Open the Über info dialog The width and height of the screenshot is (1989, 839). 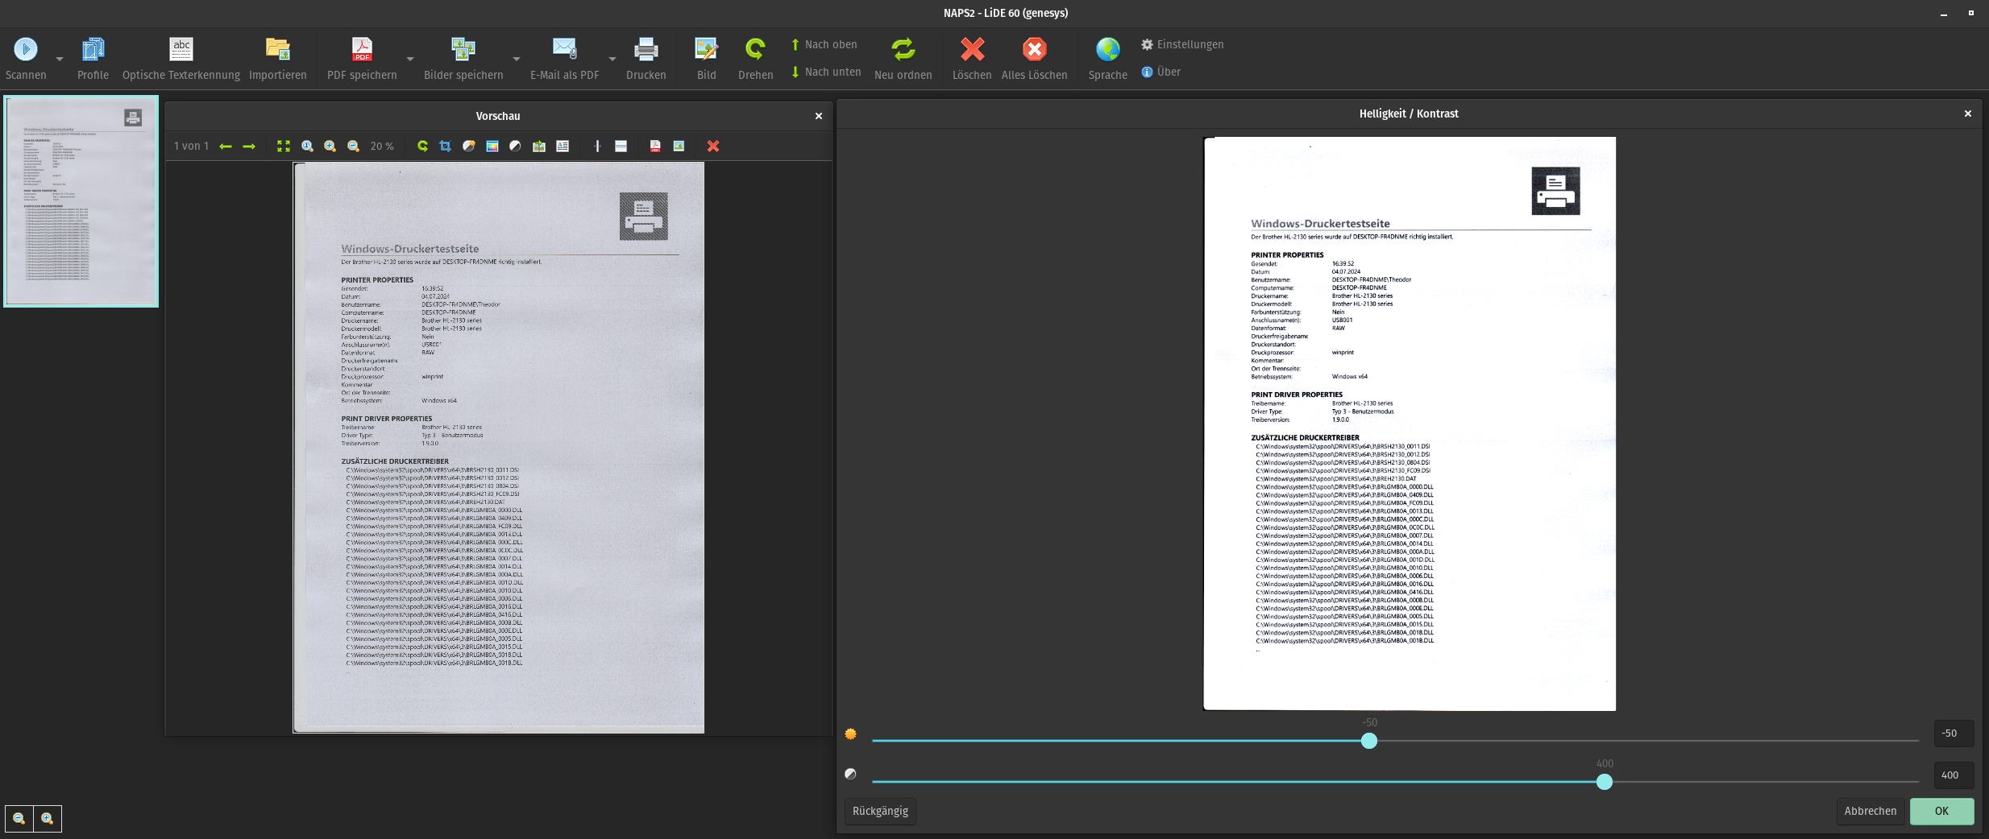pyautogui.click(x=1161, y=72)
